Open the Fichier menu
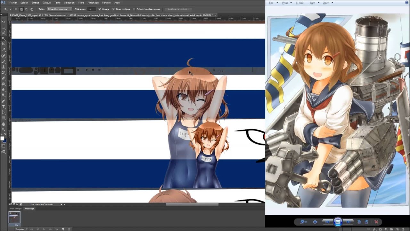The height and width of the screenshot is (231, 410). pyautogui.click(x=13, y=3)
